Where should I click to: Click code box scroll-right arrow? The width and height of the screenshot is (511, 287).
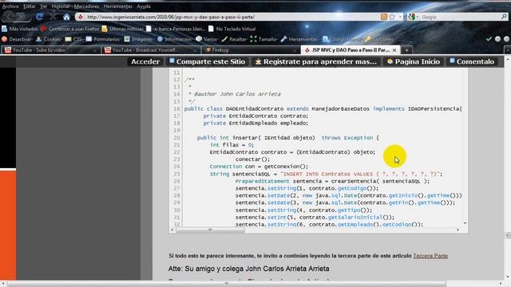(x=458, y=230)
